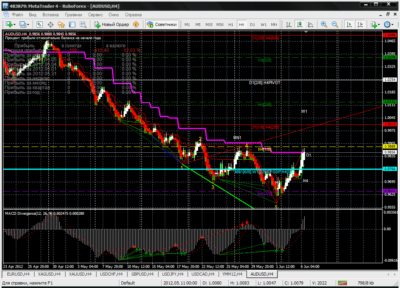Switch to the YMM12,H4 tab
The image size is (400, 288).
232,274
